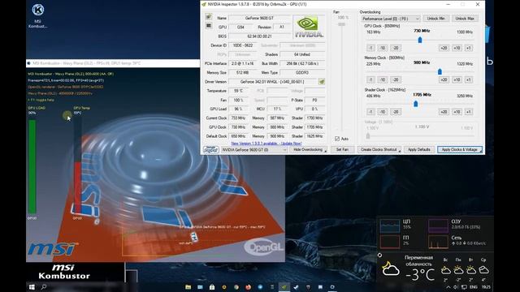Open File Explorer from taskbar
Image resolution: width=520 pixels, height=292 pixels.
tap(188, 287)
